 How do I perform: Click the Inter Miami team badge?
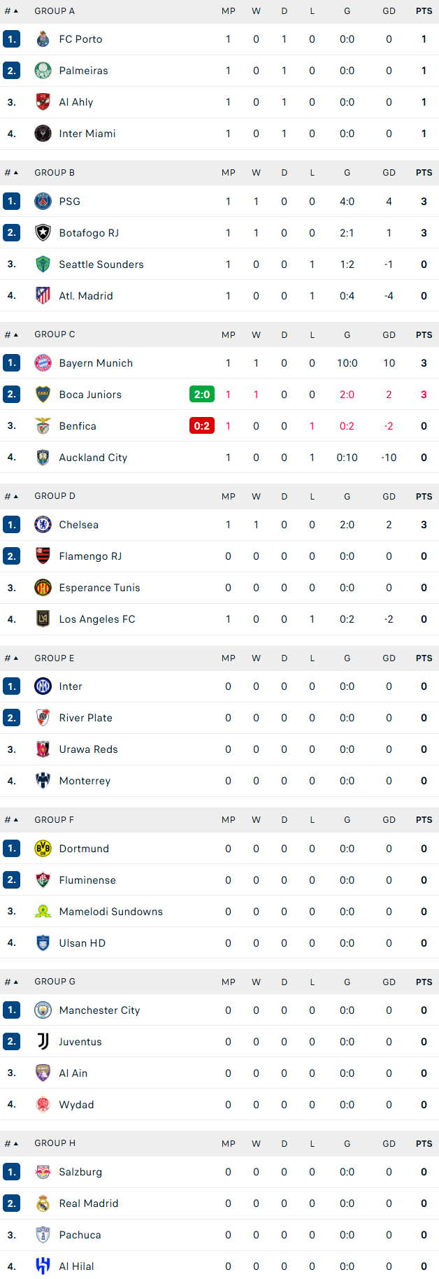[x=43, y=134]
